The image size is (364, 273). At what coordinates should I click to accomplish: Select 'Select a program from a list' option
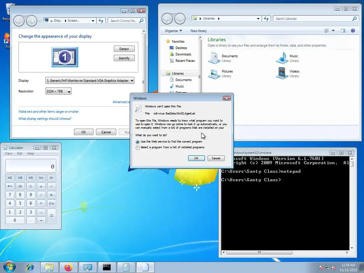[138, 148]
